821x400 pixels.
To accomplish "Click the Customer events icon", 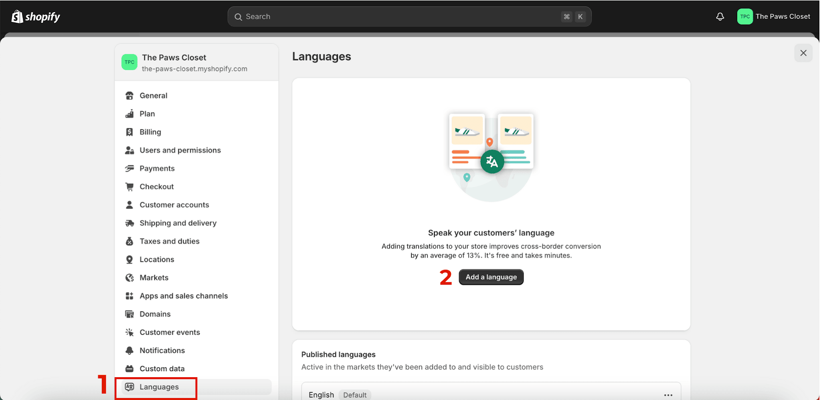I will [129, 332].
